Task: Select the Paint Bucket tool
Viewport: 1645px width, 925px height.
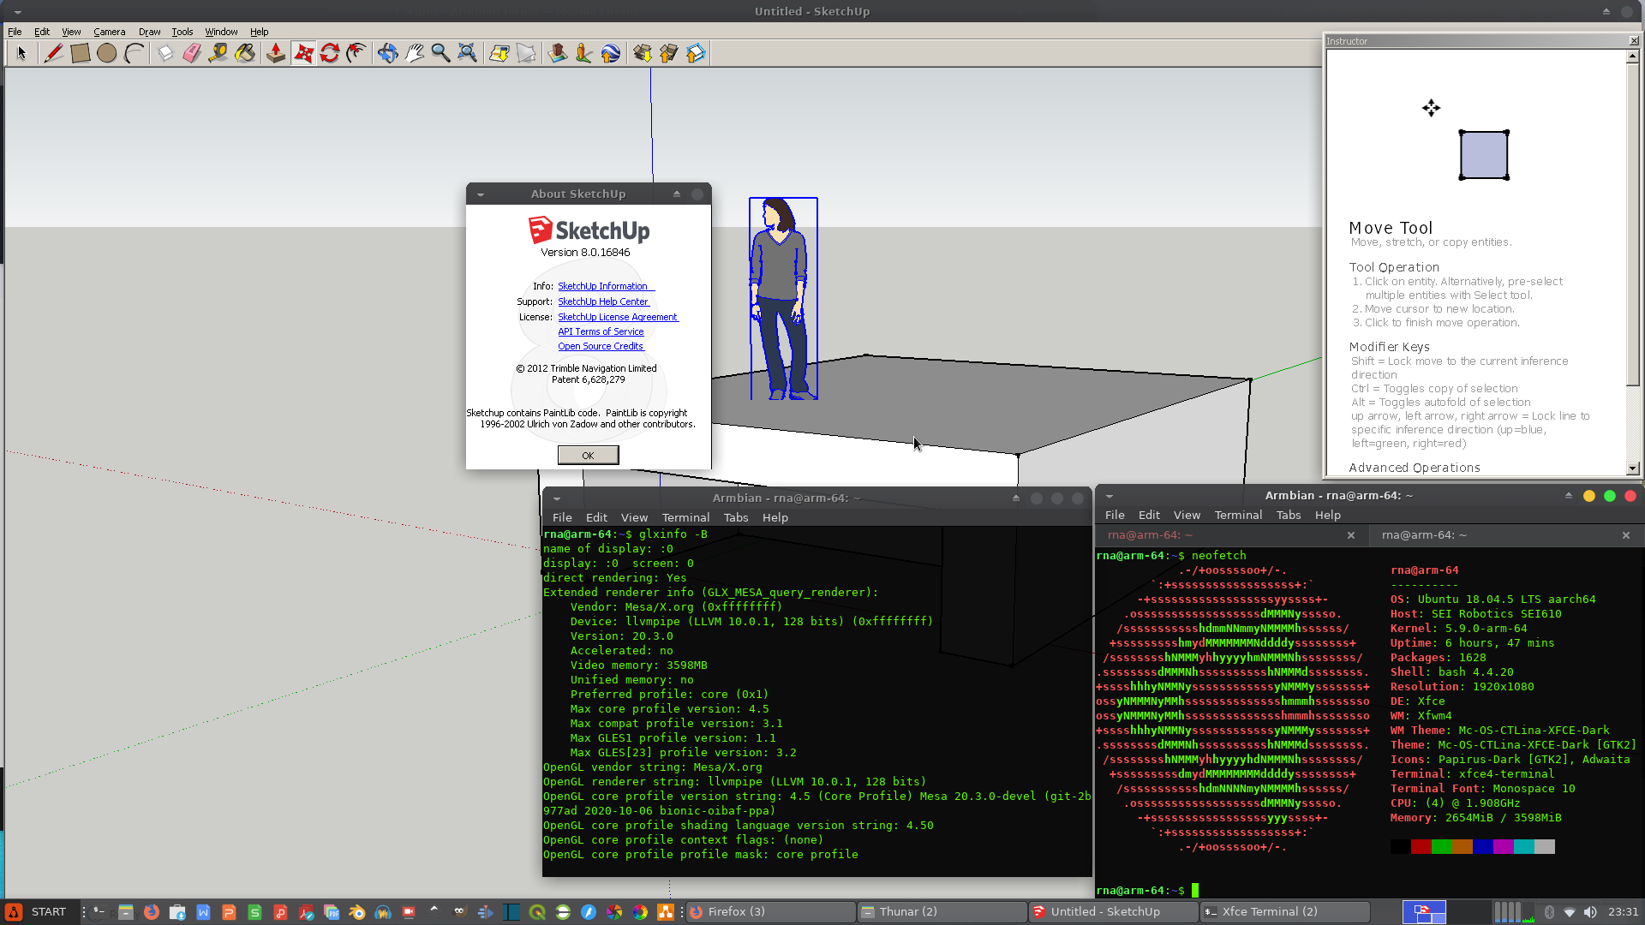Action: (245, 53)
